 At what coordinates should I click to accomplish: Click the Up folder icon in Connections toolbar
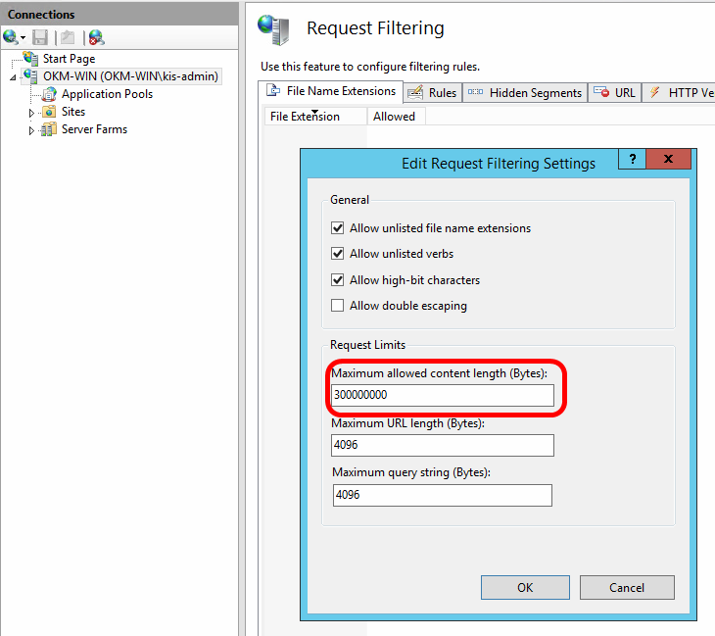pyautogui.click(x=68, y=37)
